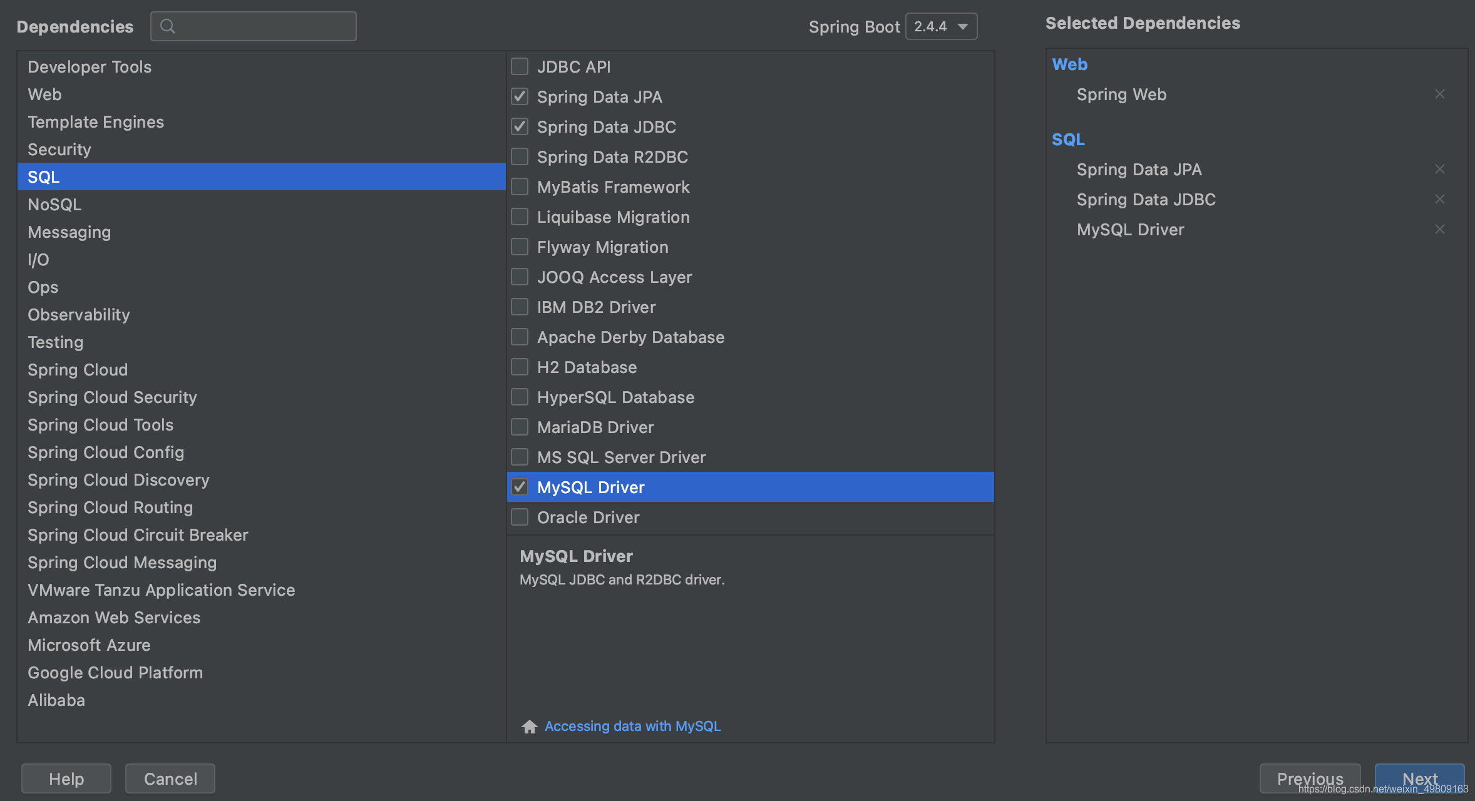Viewport: 1475px width, 801px height.
Task: Click the Cancel button
Action: [x=170, y=778]
